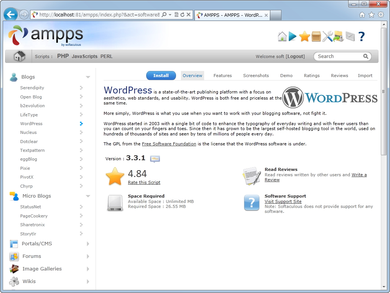
Task: Click the import folder icon in toolbar
Action: (339, 37)
